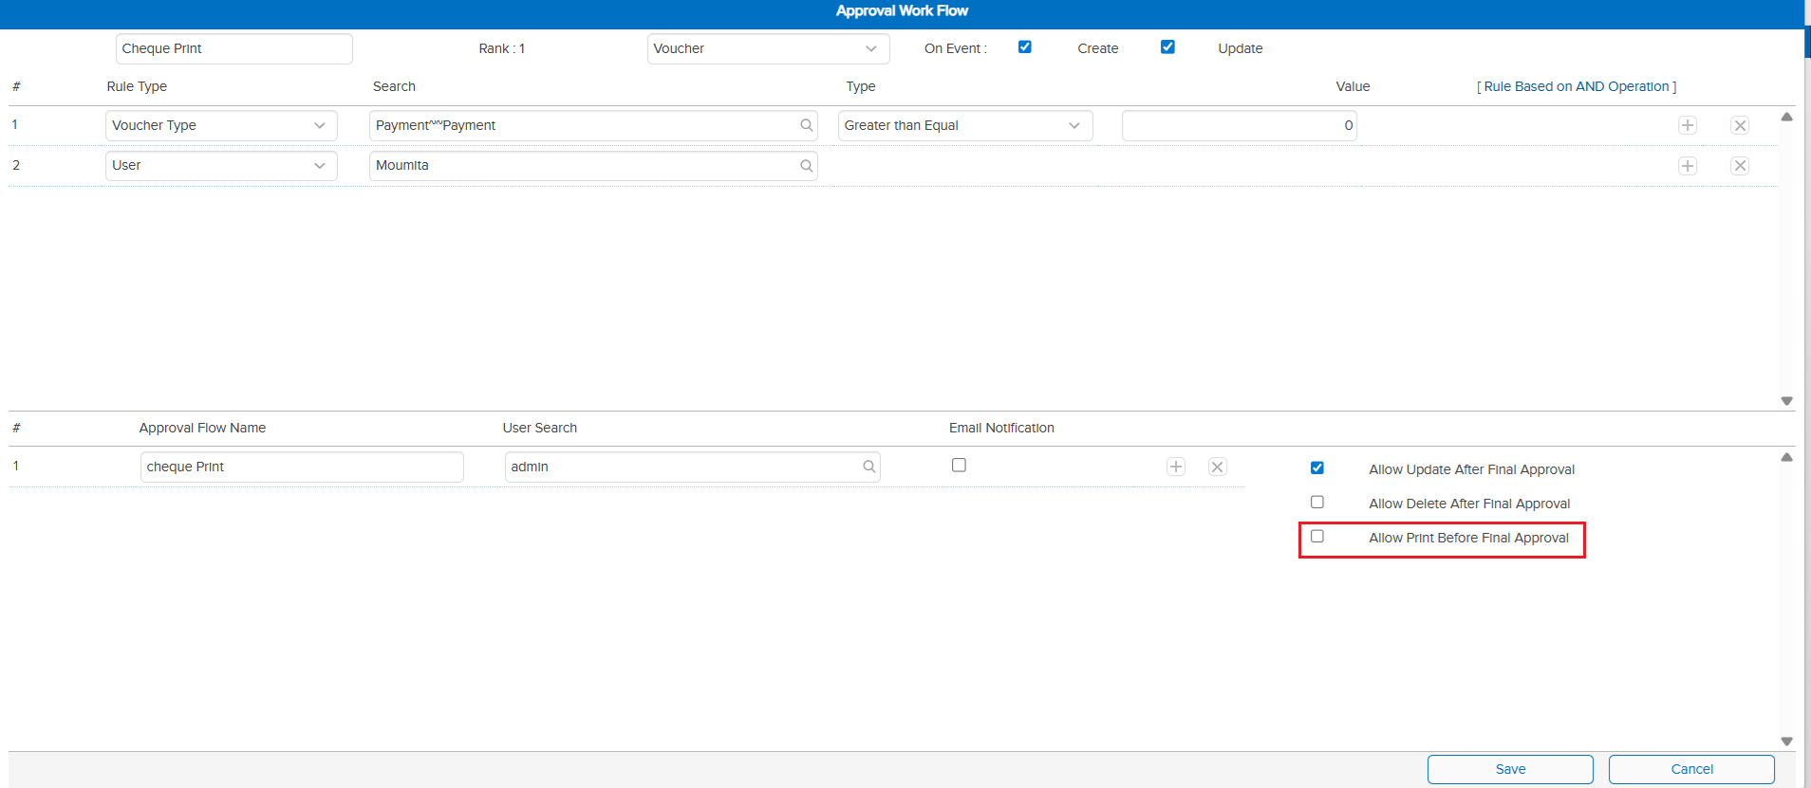Click search icon in Moumita search field

[x=806, y=166]
